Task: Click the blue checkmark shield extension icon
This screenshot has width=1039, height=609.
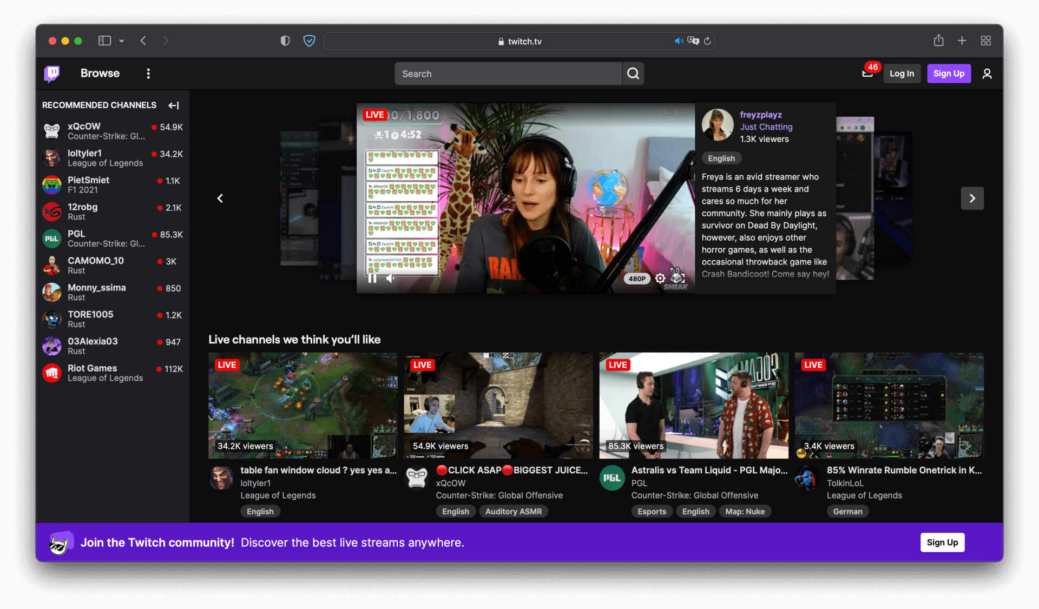Action: (309, 41)
